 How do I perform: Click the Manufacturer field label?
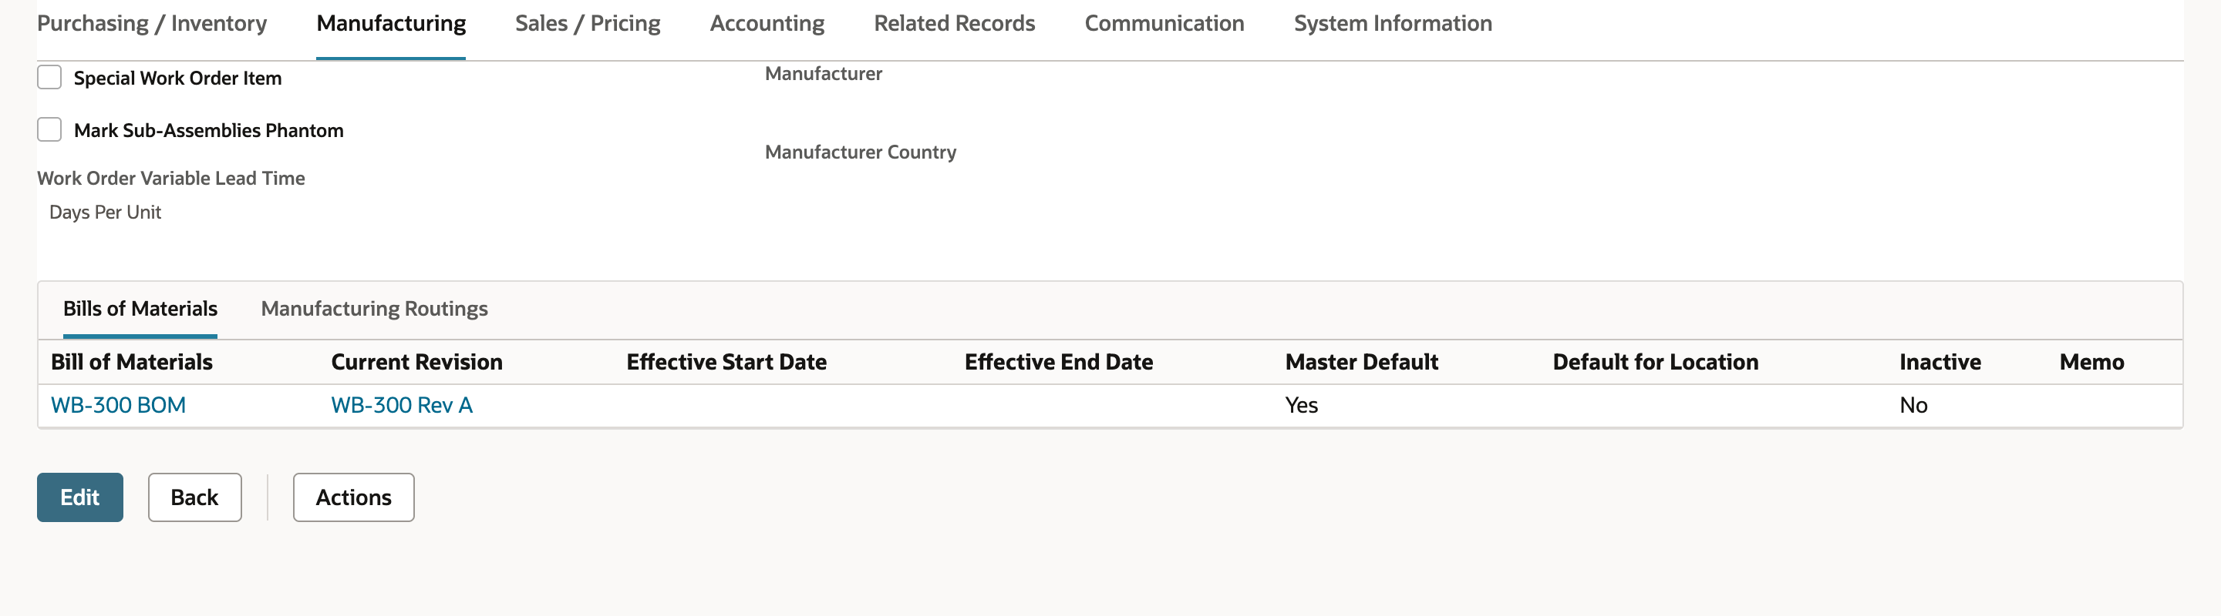coord(824,74)
